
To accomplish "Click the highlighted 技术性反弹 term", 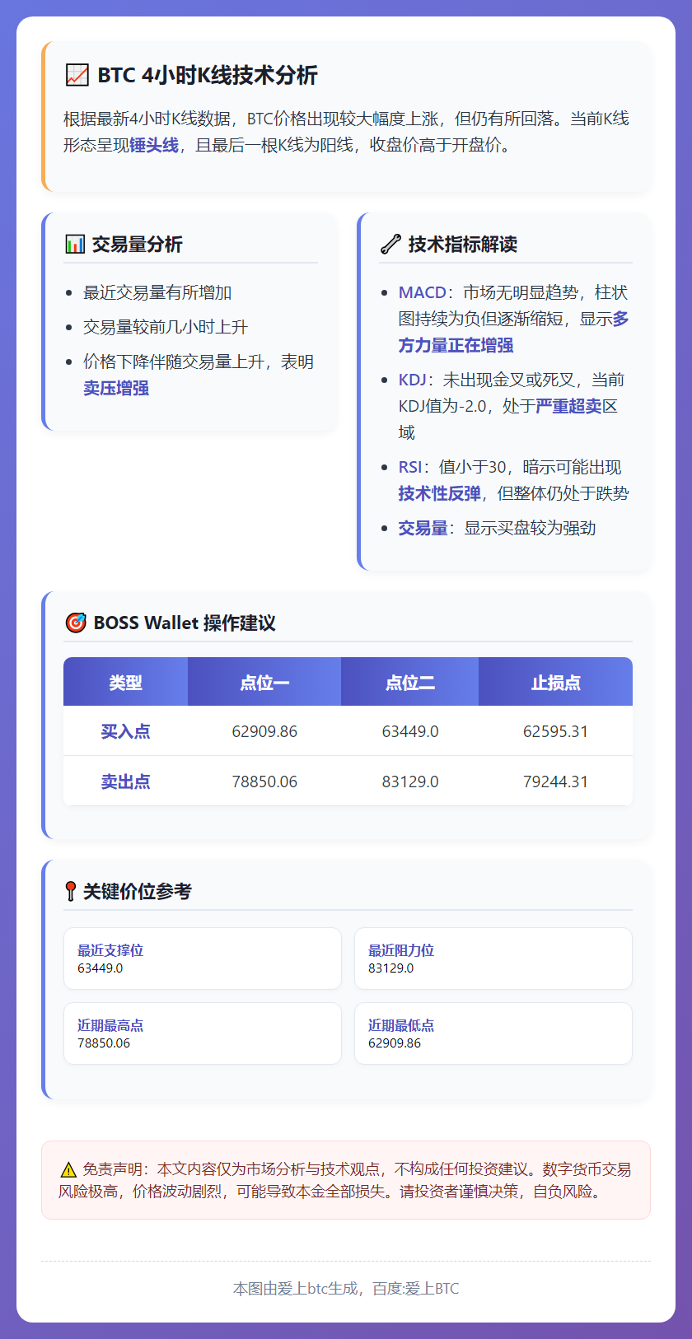I will pyautogui.click(x=440, y=493).
